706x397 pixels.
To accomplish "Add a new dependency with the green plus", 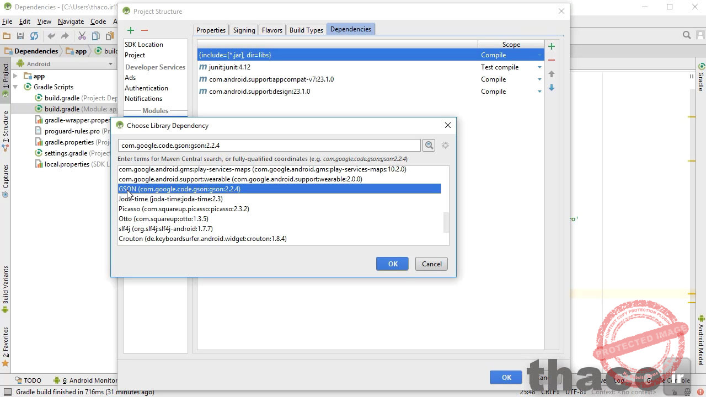I will pyautogui.click(x=550, y=46).
